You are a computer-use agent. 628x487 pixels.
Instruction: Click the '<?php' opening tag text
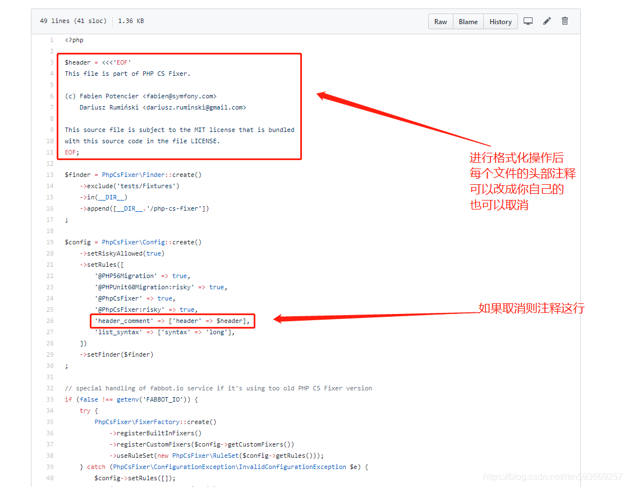[x=74, y=40]
